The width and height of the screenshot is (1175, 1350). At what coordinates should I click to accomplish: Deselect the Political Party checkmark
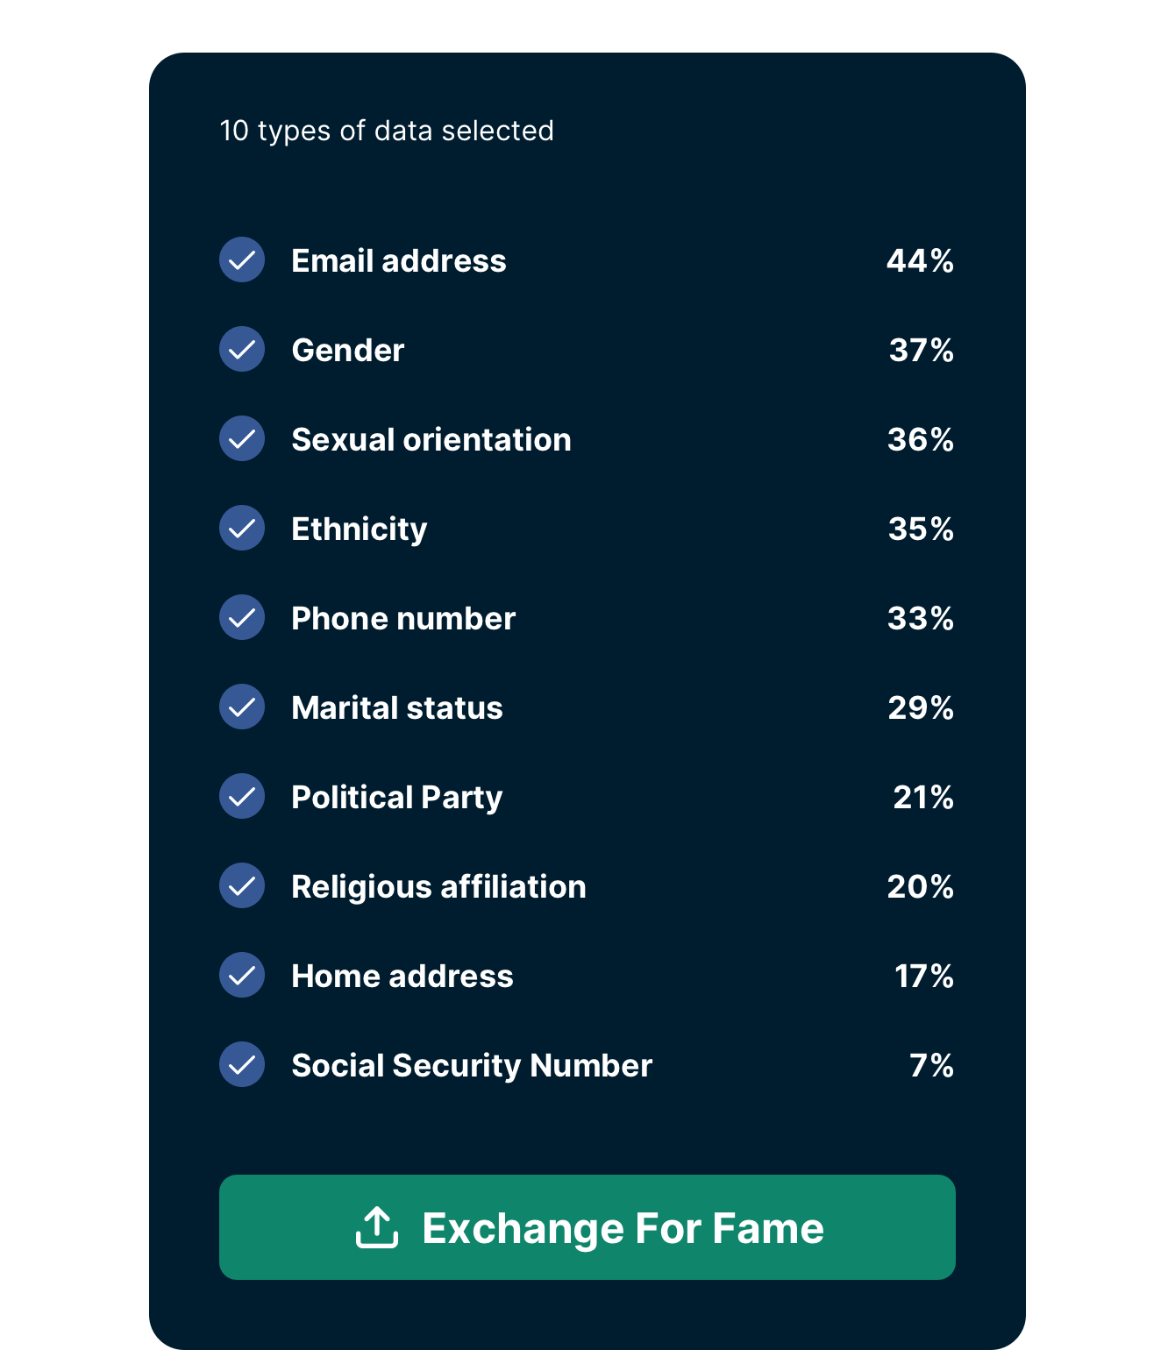click(x=242, y=796)
